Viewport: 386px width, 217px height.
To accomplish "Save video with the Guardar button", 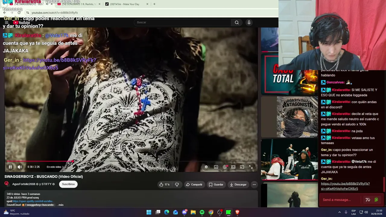I will tap(216, 184).
